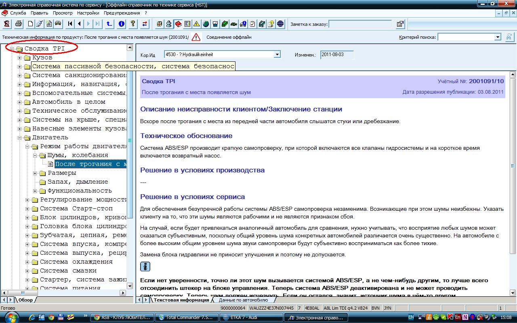517x323 pixels.
Task: Select the Запах, дымление tree item
Action: click(x=78, y=182)
